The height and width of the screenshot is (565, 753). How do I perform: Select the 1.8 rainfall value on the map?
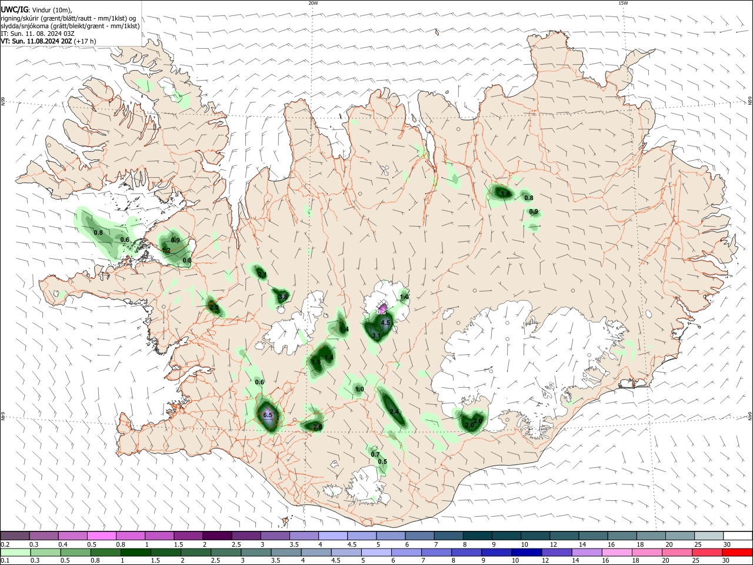click(x=504, y=193)
